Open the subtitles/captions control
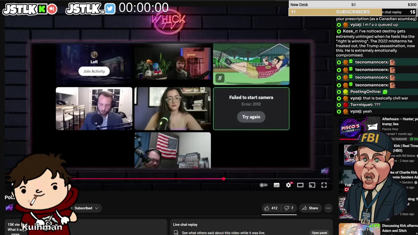 277,185
